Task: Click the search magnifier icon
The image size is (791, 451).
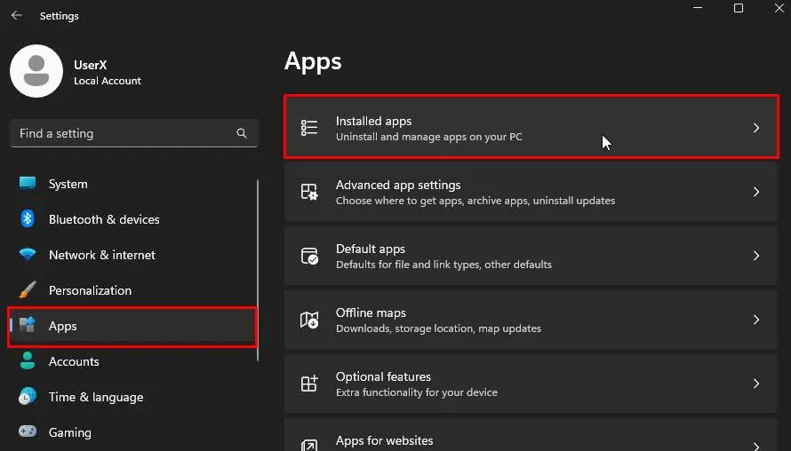Action: [242, 133]
